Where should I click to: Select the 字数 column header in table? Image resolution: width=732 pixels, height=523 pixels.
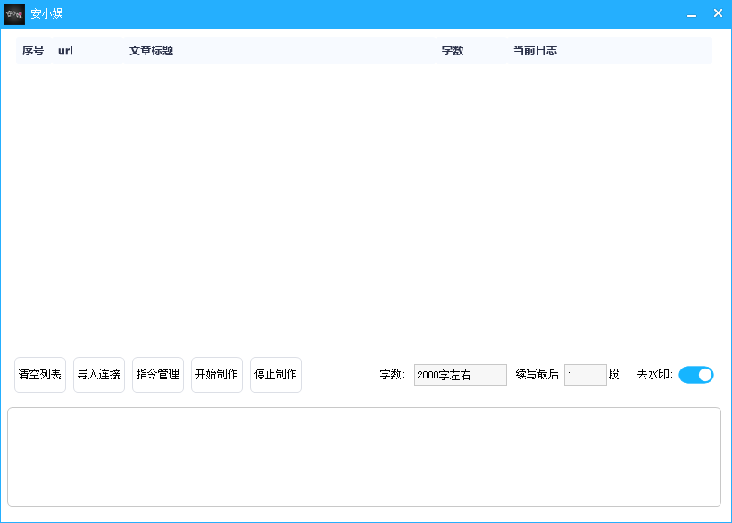[x=453, y=51]
